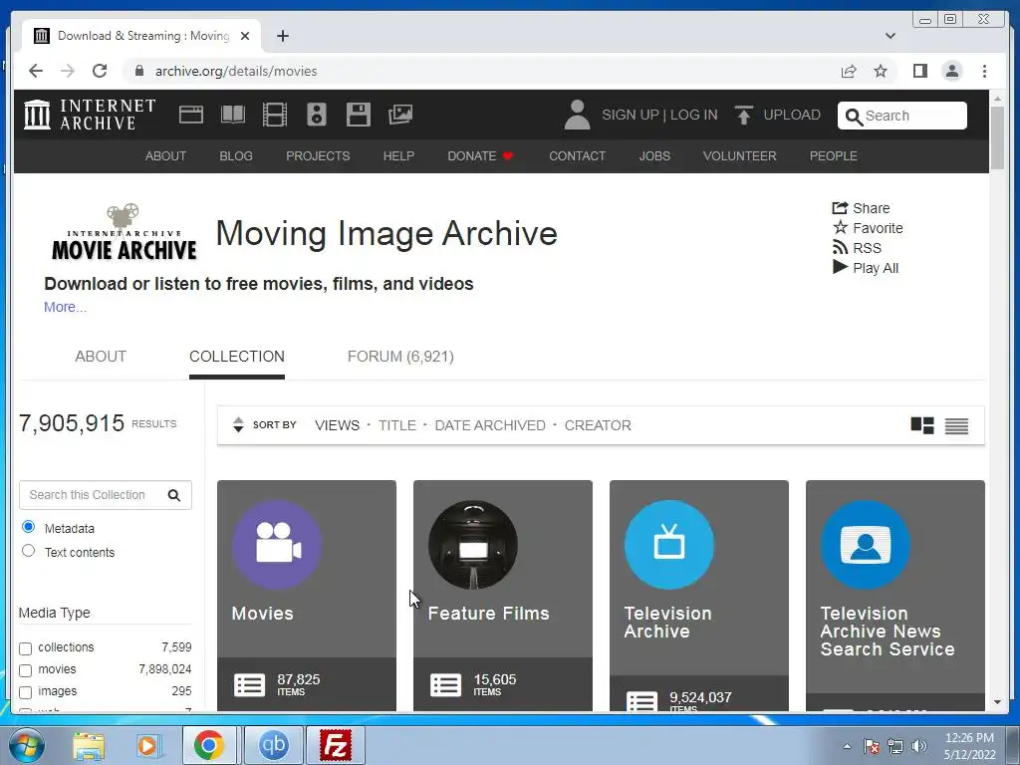Open the HELP menu item
Viewport: 1020px width, 765px height.
point(398,156)
